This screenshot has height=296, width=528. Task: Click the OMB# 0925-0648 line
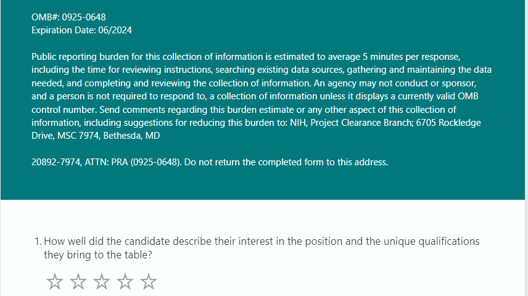(64, 17)
